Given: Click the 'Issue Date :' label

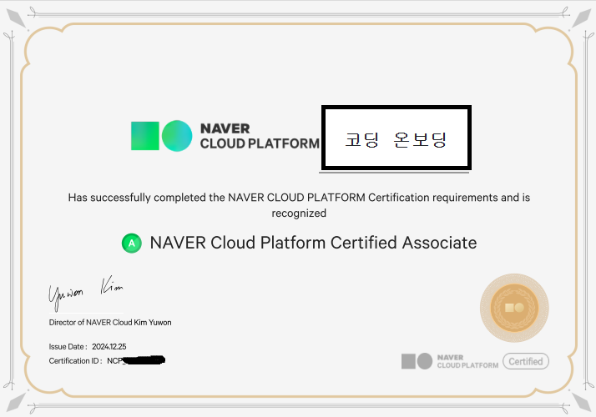Looking at the screenshot, I should pos(68,346).
